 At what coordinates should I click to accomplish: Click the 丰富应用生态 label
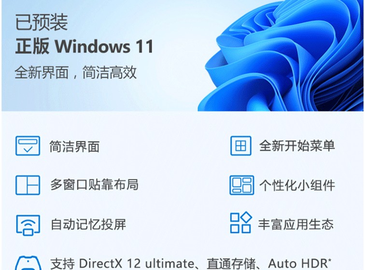pyautogui.click(x=296, y=224)
